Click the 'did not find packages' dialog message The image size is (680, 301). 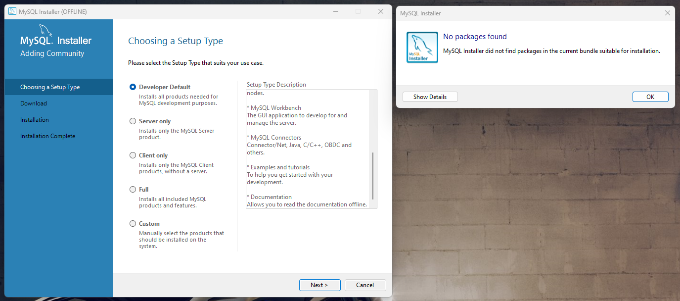(551, 50)
